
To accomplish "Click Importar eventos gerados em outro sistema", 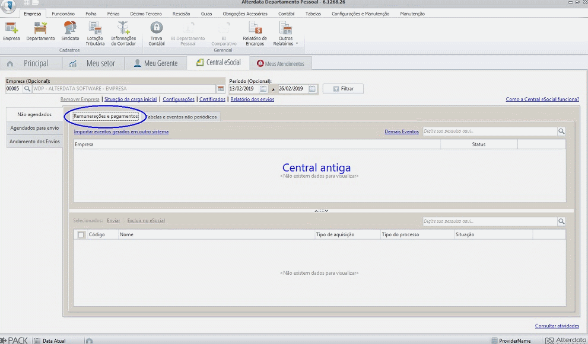I will [121, 132].
